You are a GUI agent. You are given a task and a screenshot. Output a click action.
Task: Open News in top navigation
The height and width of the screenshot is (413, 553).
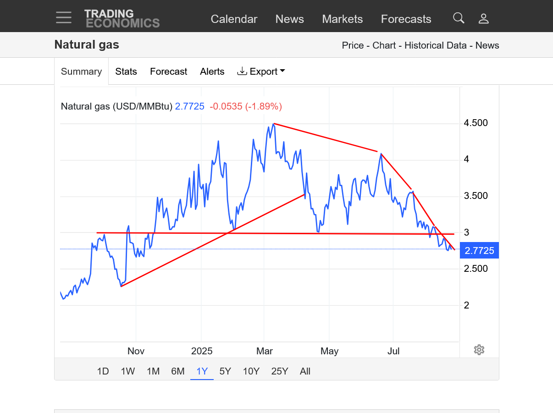point(289,19)
